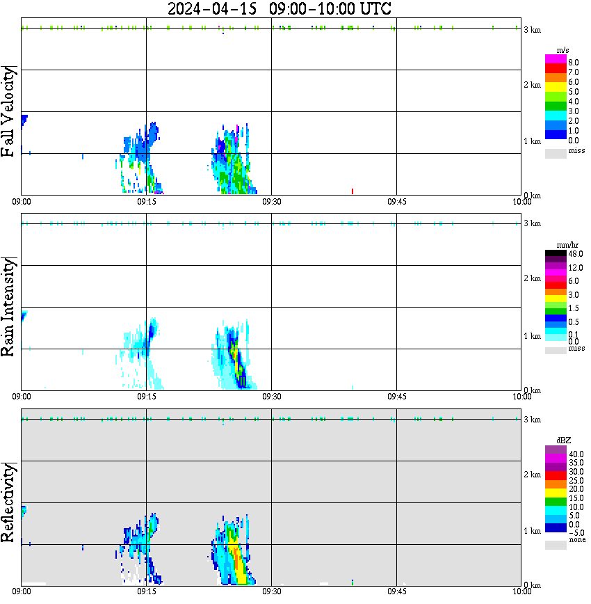Click '3 km' beside the Reflectivity panel
Viewport: 591px width, 604px height.
tap(532, 420)
